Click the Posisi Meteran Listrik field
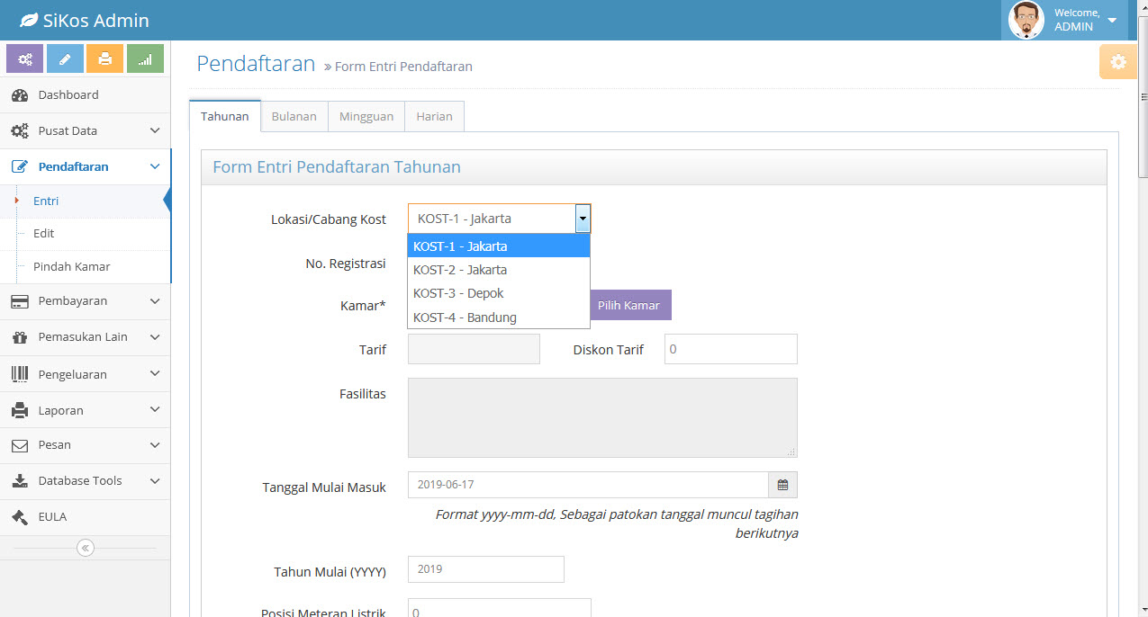The height and width of the screenshot is (617, 1148). point(500,608)
